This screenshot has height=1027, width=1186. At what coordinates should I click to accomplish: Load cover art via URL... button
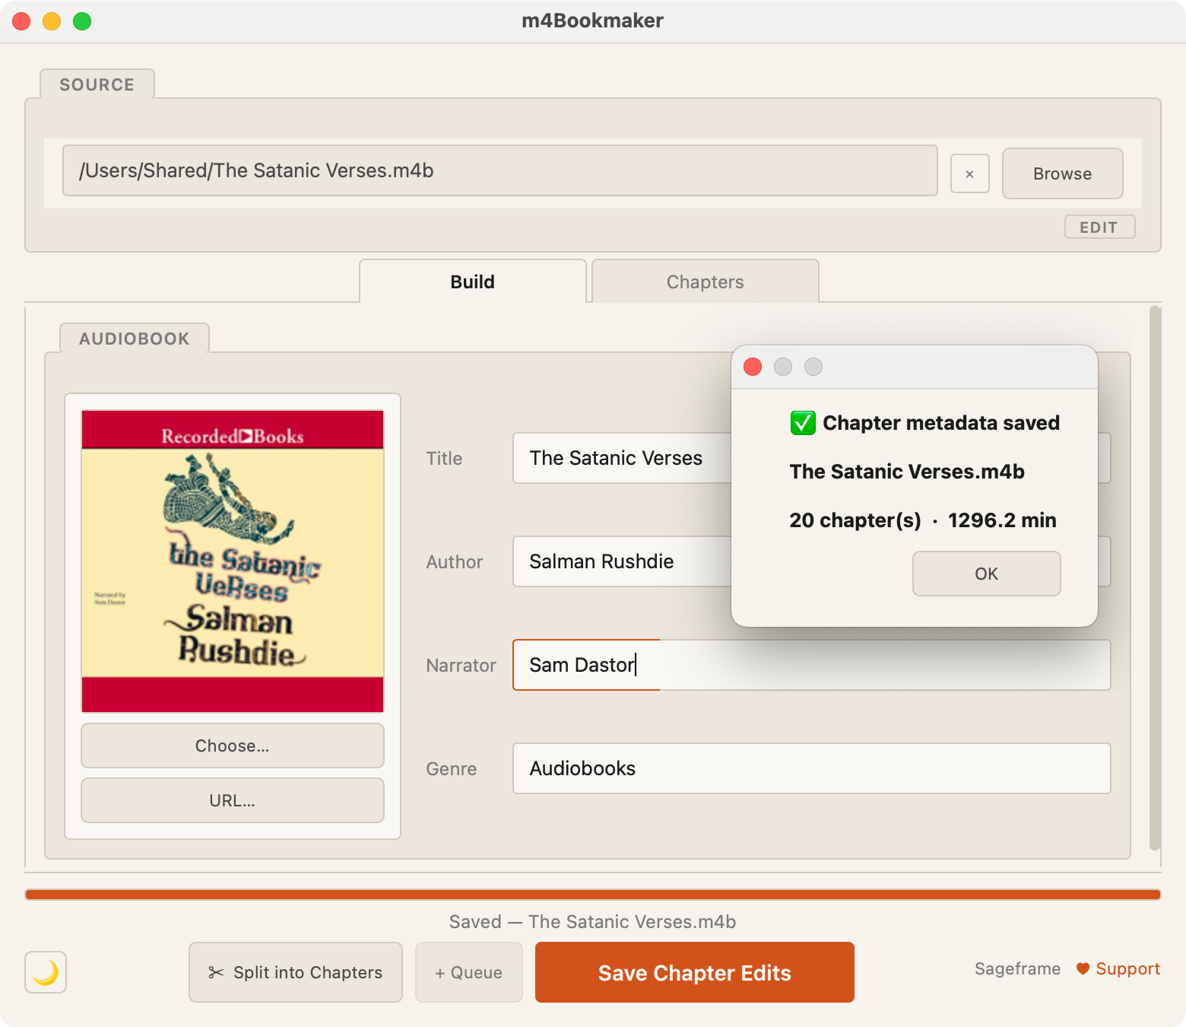coord(233,800)
